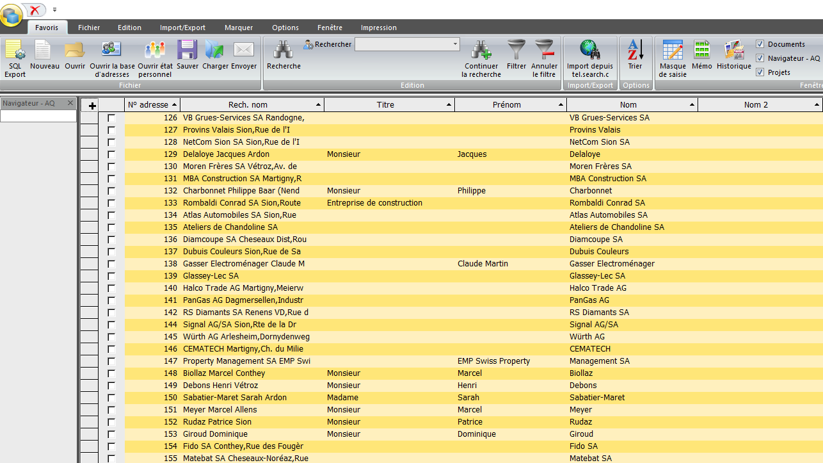
Task: Click the Prénom column sort arrow
Action: click(x=561, y=105)
